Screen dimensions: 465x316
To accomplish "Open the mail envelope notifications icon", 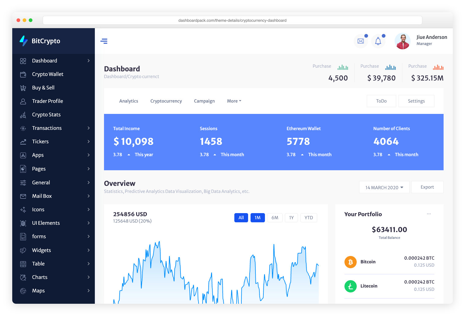I will 361,41.
